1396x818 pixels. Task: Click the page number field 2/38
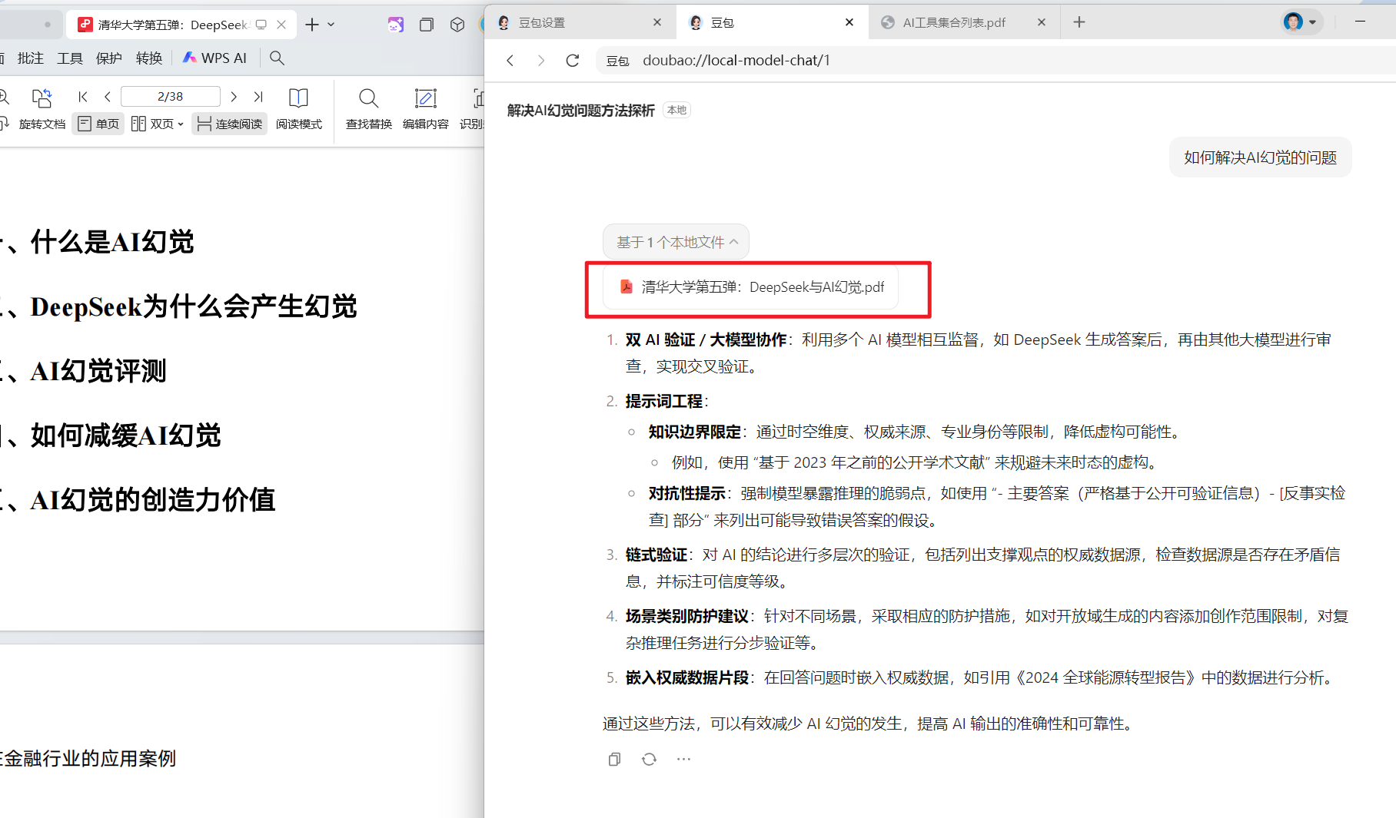tap(171, 97)
